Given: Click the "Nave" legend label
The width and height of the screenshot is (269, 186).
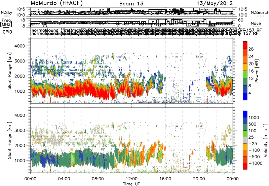Looking at the screenshot, I should pyautogui.click(x=256, y=23).
